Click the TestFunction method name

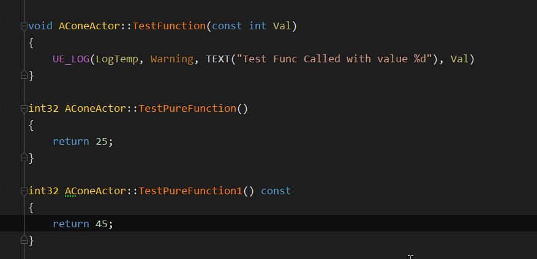coord(169,26)
